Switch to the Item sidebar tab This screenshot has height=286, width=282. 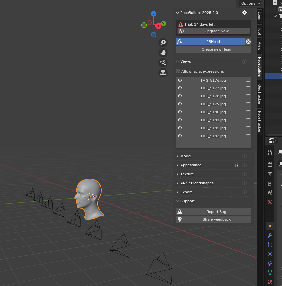pos(259,16)
